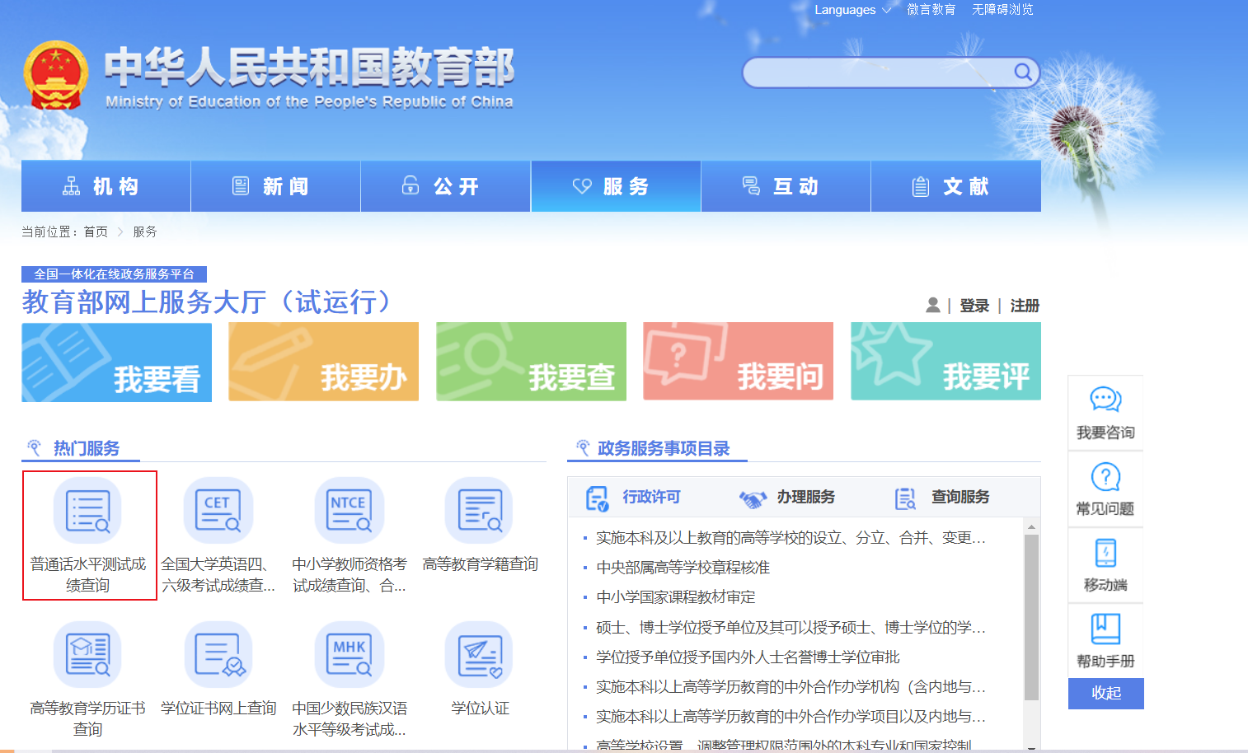Click the 我要看 banner tile
The width and height of the screenshot is (1248, 753).
pyautogui.click(x=116, y=362)
